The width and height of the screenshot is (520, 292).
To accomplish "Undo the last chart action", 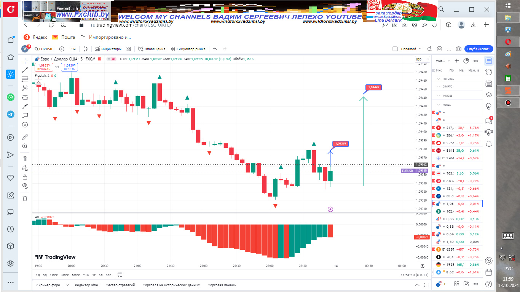I will click(x=215, y=49).
